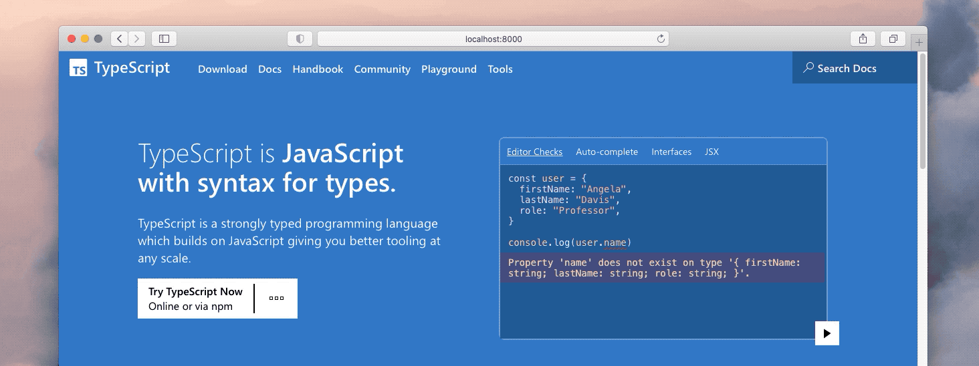Select the Editor Checks tab
The height and width of the screenshot is (366, 979).
click(x=534, y=152)
